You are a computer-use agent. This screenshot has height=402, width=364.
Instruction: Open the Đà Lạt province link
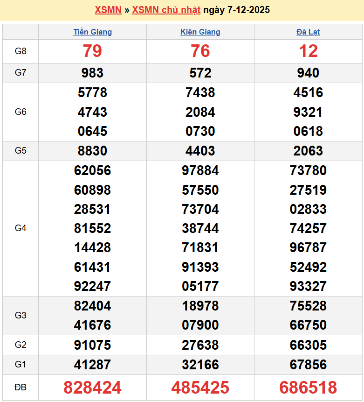308,32
